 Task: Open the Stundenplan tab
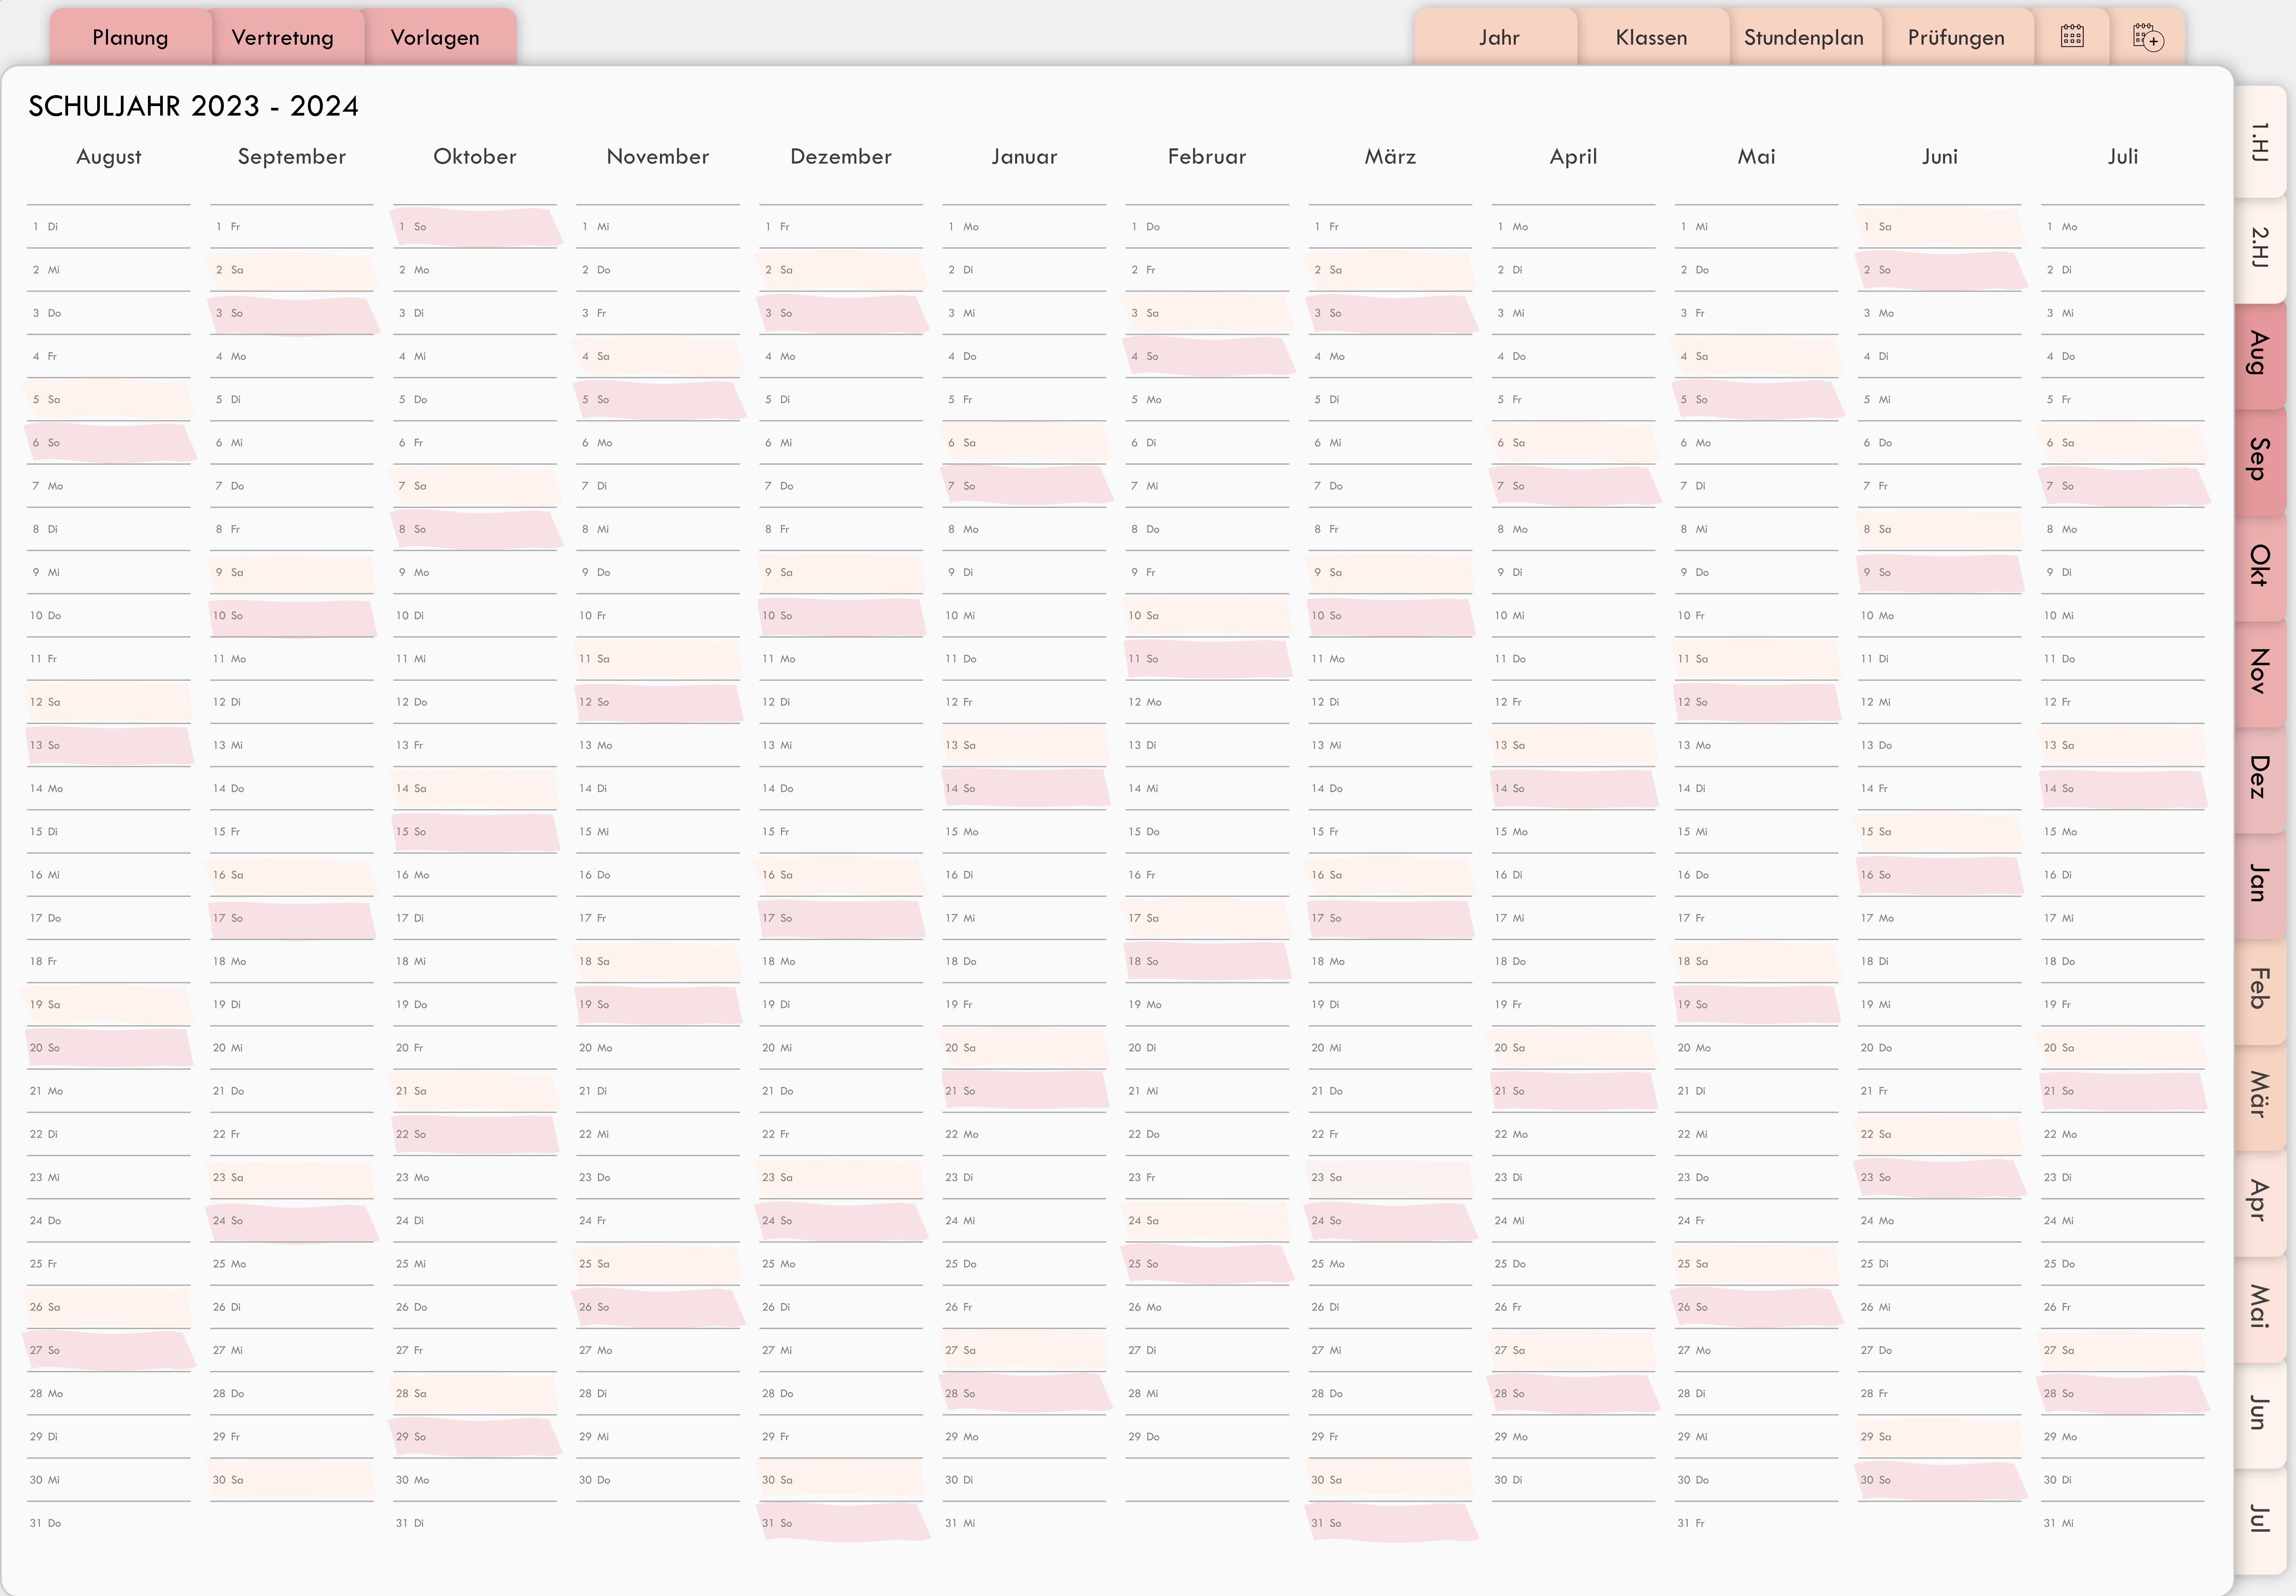pyautogui.click(x=1804, y=37)
